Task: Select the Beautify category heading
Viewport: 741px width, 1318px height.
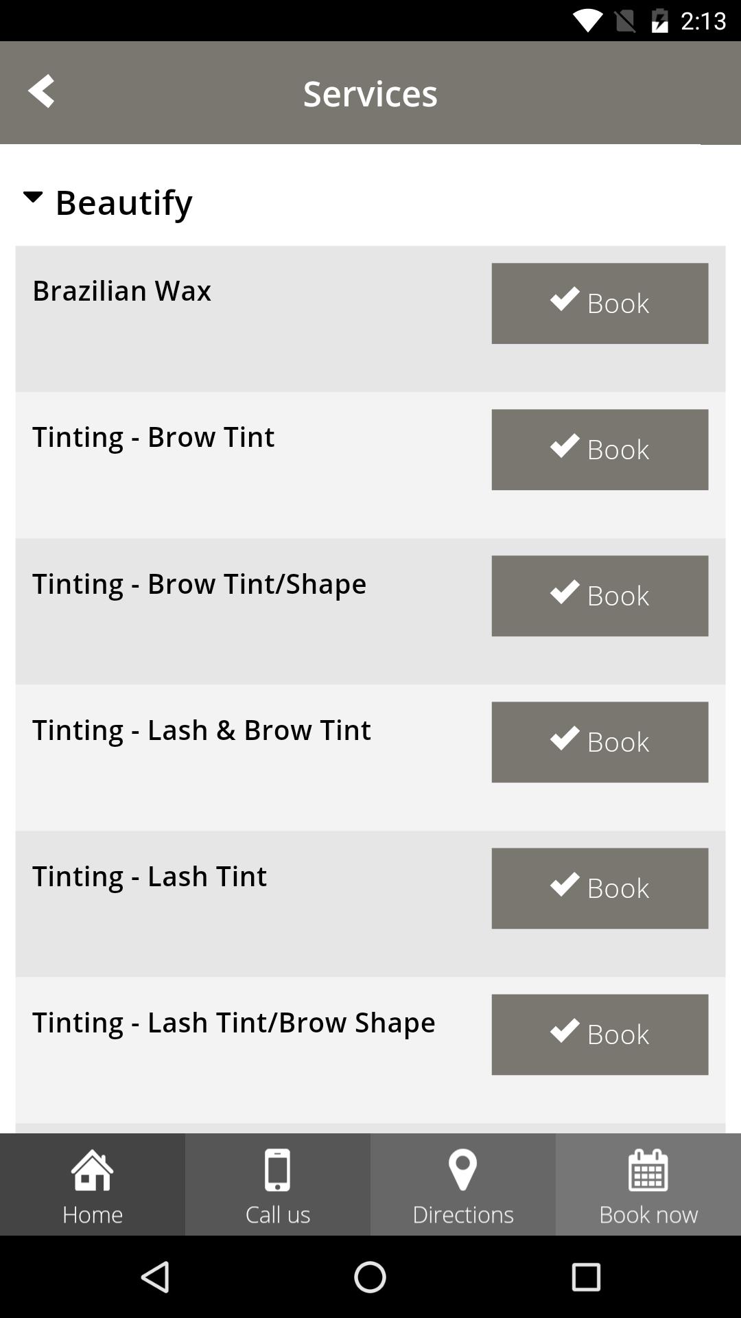Action: (123, 203)
